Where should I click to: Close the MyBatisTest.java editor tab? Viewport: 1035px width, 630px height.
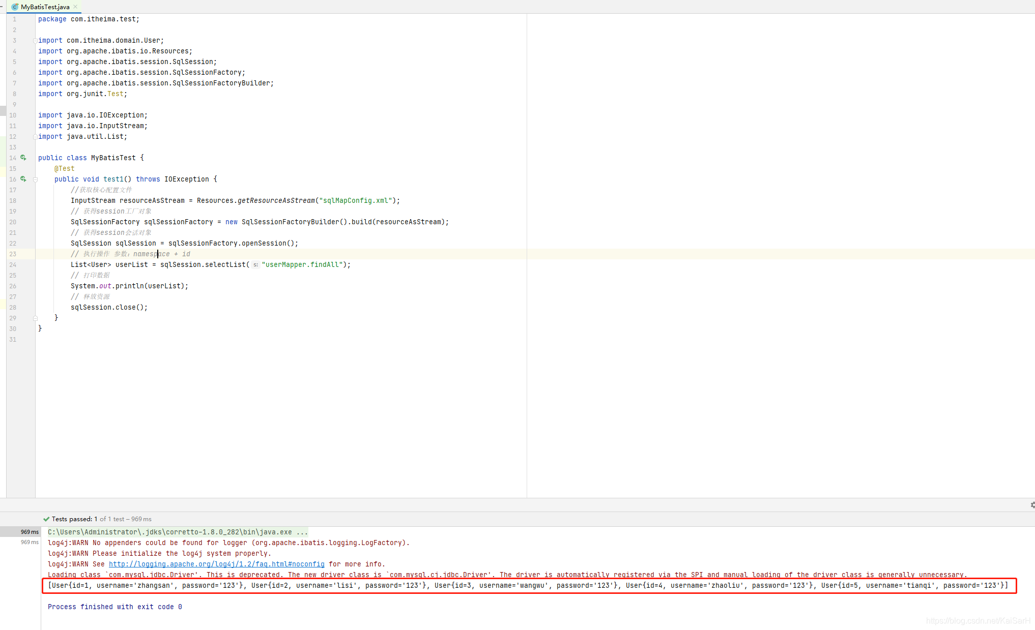(x=75, y=7)
